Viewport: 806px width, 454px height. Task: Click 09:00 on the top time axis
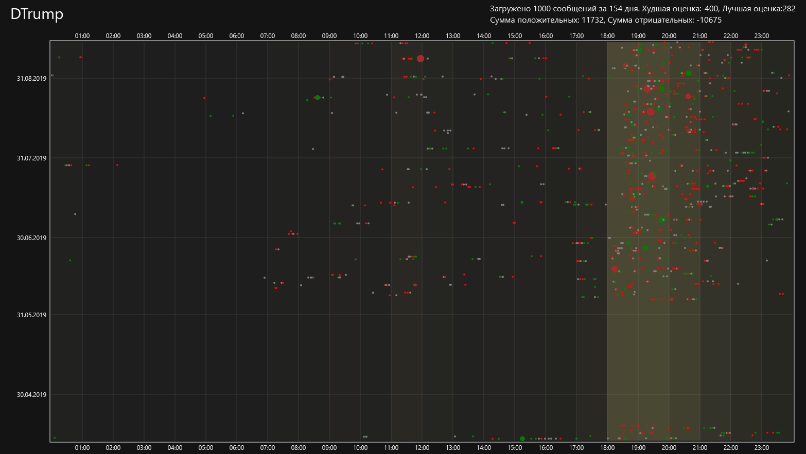click(329, 36)
